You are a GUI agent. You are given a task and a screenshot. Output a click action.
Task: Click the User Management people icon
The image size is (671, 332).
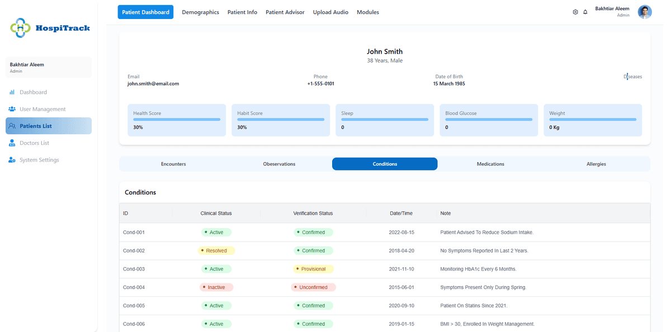[12, 109]
